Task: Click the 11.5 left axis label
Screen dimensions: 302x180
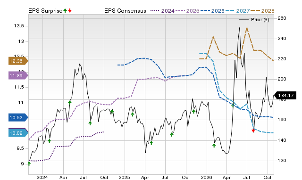Action: click(19, 87)
